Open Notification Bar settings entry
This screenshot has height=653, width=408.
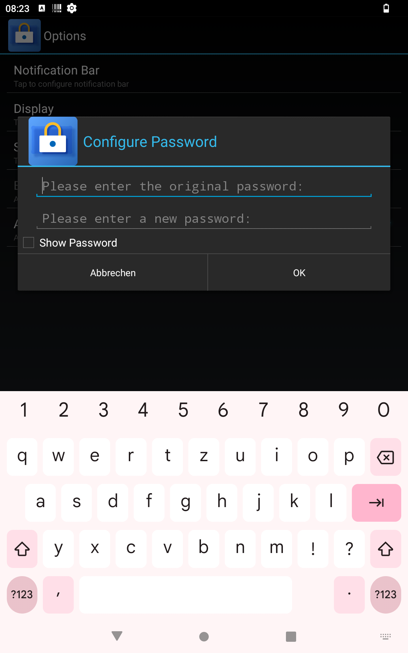204,76
